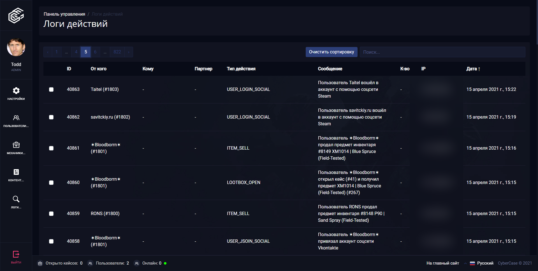Select the checkbox for log 40861
Screen dimensions: 538x271
coord(51,148)
